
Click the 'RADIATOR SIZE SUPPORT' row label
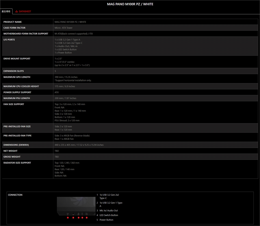tap(17, 163)
